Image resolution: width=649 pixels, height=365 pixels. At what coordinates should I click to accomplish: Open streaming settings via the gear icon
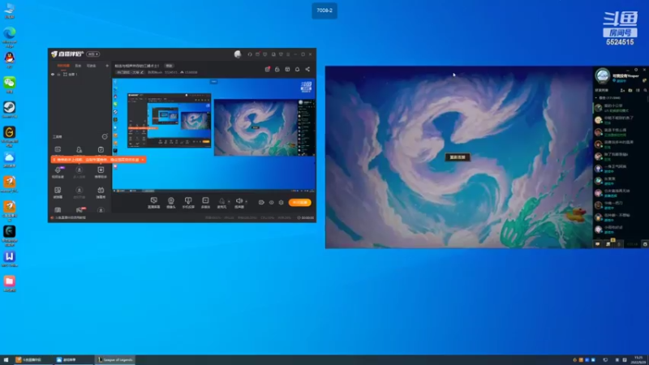281,202
